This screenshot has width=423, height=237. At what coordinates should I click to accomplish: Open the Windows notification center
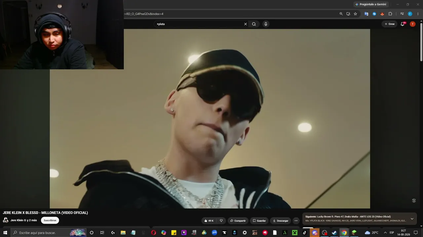point(416,233)
